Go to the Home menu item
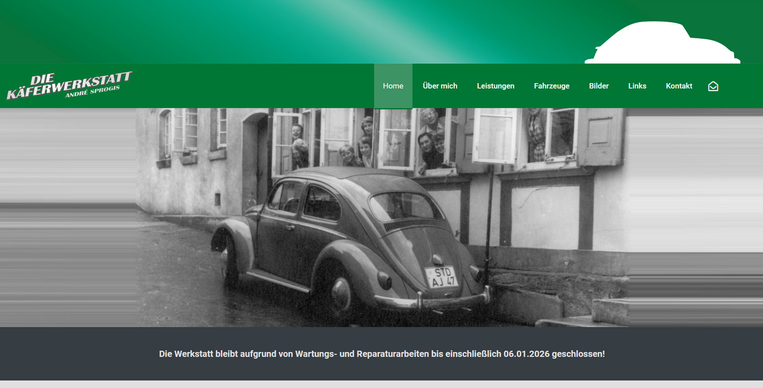The height and width of the screenshot is (388, 763). [393, 86]
